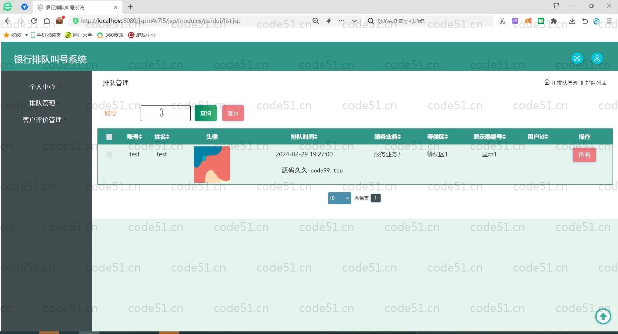Open 手机收藏夹 bookmark
This screenshot has width=618, height=334.
coord(46,35)
